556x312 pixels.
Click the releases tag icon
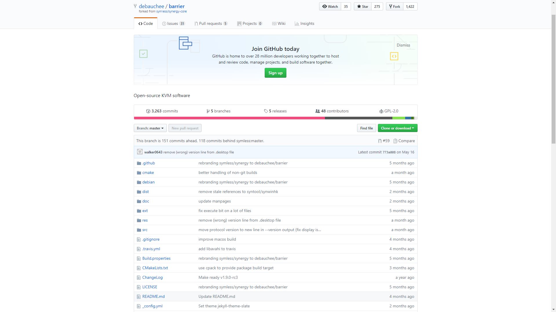[x=266, y=111]
